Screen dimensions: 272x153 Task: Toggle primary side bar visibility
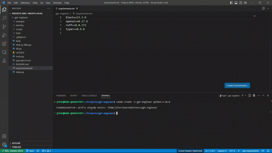click(232, 3)
